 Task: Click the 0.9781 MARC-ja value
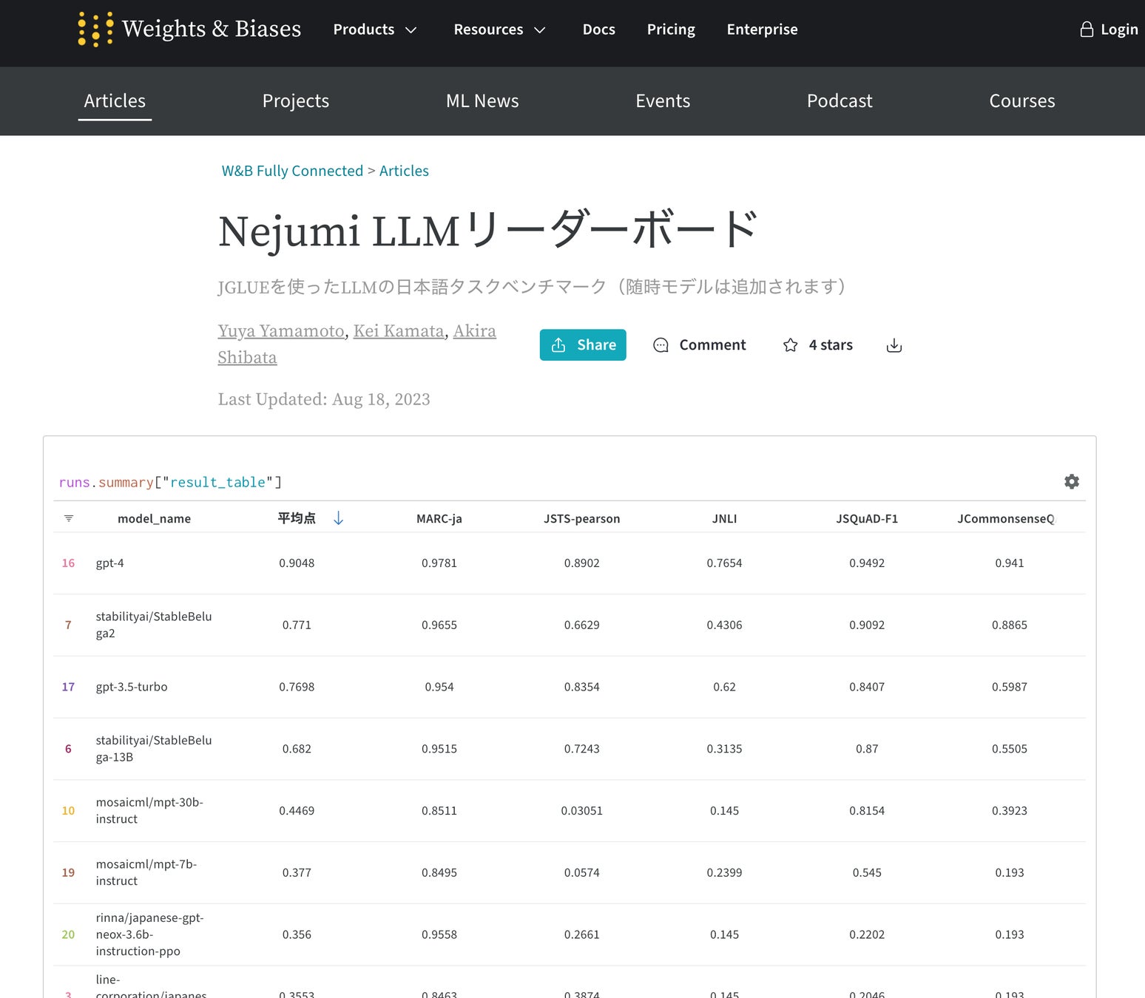pyautogui.click(x=439, y=563)
